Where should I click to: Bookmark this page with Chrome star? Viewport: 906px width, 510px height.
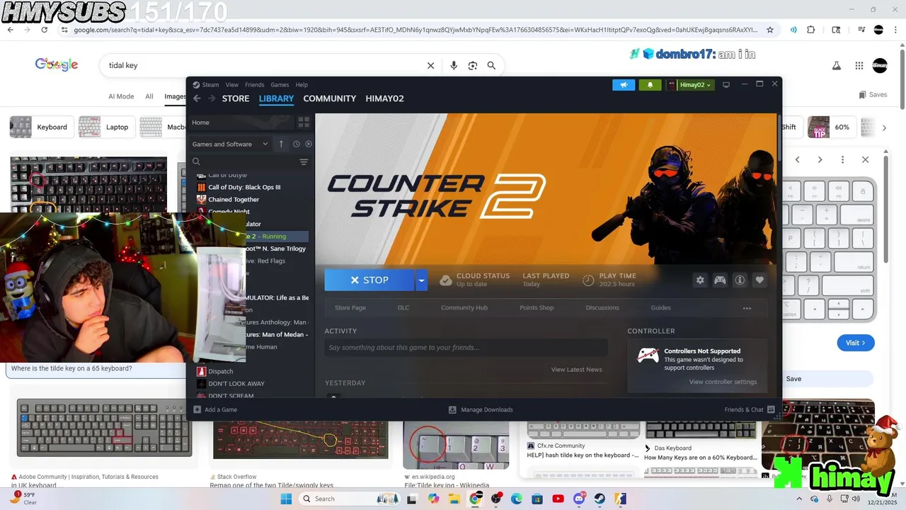pyautogui.click(x=770, y=30)
